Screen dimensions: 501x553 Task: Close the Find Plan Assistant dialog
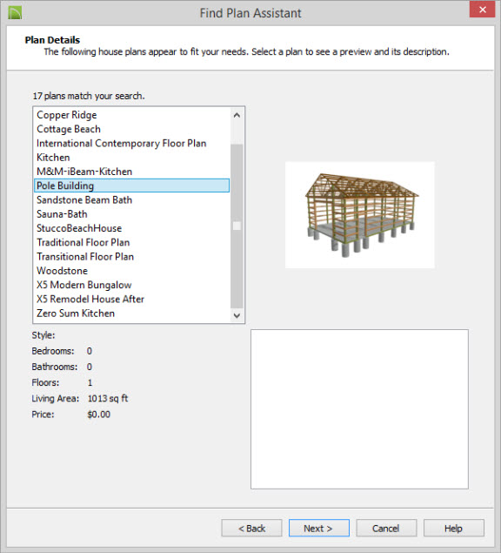coord(483,10)
